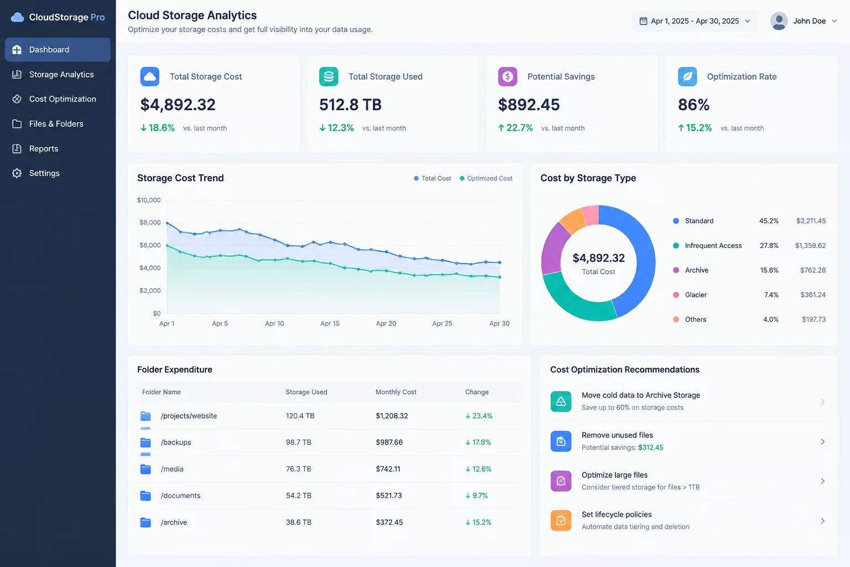Viewport: 850px width, 567px height.
Task: Click the /archive folder icon
Action: (146, 522)
